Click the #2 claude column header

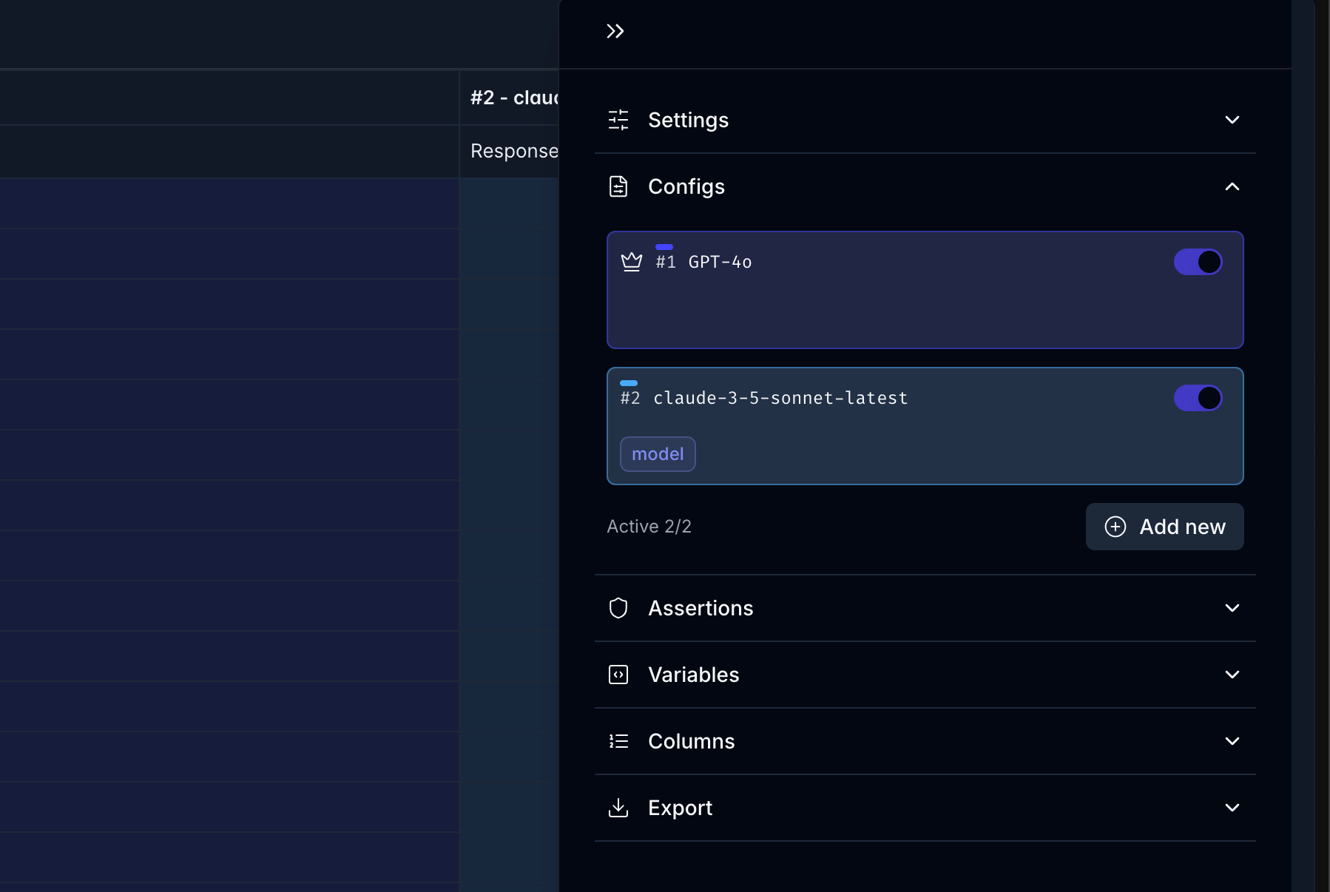point(516,97)
